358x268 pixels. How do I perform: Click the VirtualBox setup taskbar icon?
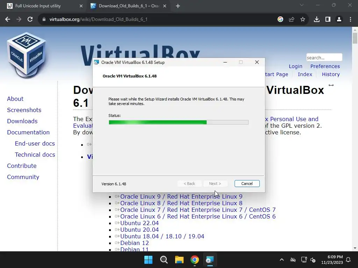click(x=210, y=260)
